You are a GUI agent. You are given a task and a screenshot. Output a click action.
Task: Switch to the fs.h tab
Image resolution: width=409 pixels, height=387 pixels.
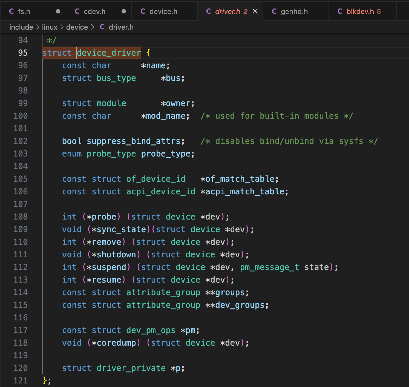tap(33, 11)
